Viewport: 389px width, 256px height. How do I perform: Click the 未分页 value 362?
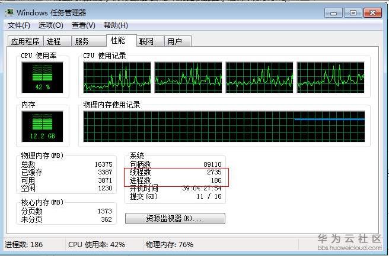coord(106,219)
